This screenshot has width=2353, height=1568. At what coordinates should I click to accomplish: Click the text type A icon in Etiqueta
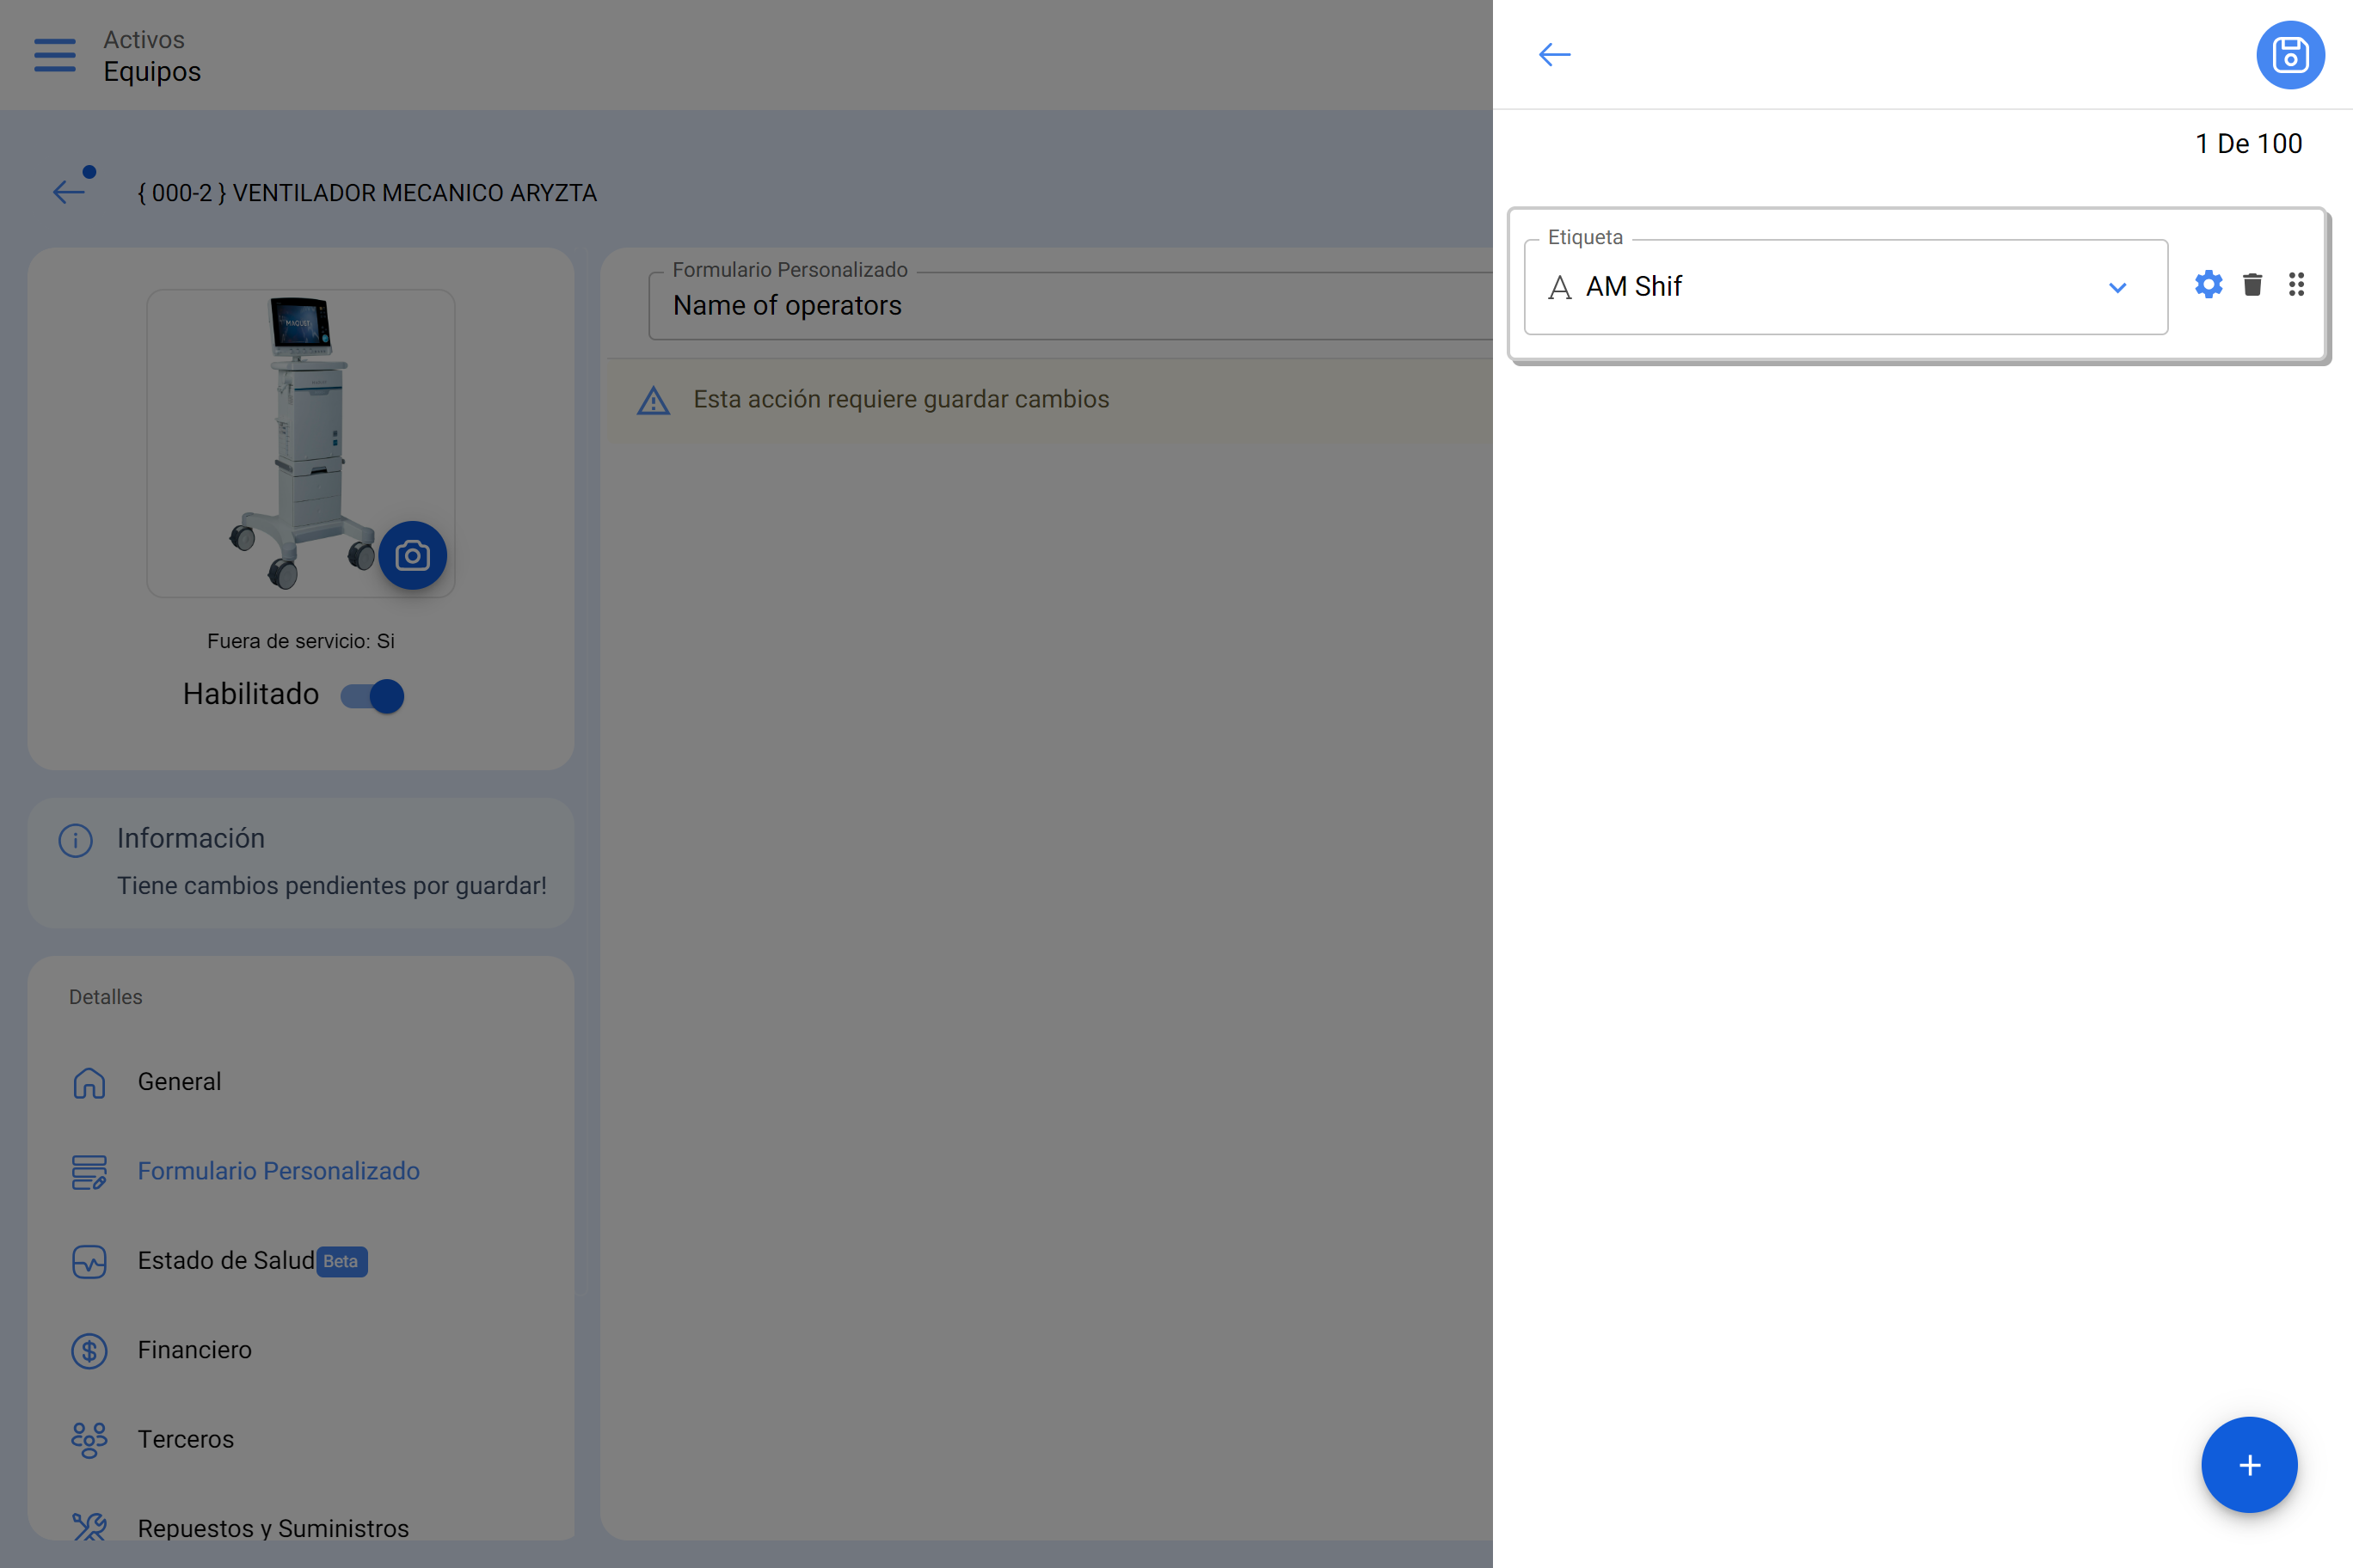1560,288
